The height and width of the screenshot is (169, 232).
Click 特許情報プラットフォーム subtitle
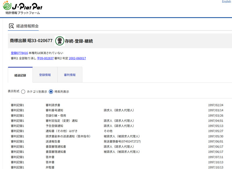pos(23,13)
